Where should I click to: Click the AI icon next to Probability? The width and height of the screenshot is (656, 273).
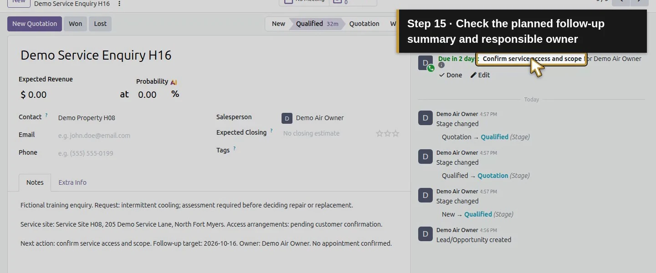pos(174,82)
